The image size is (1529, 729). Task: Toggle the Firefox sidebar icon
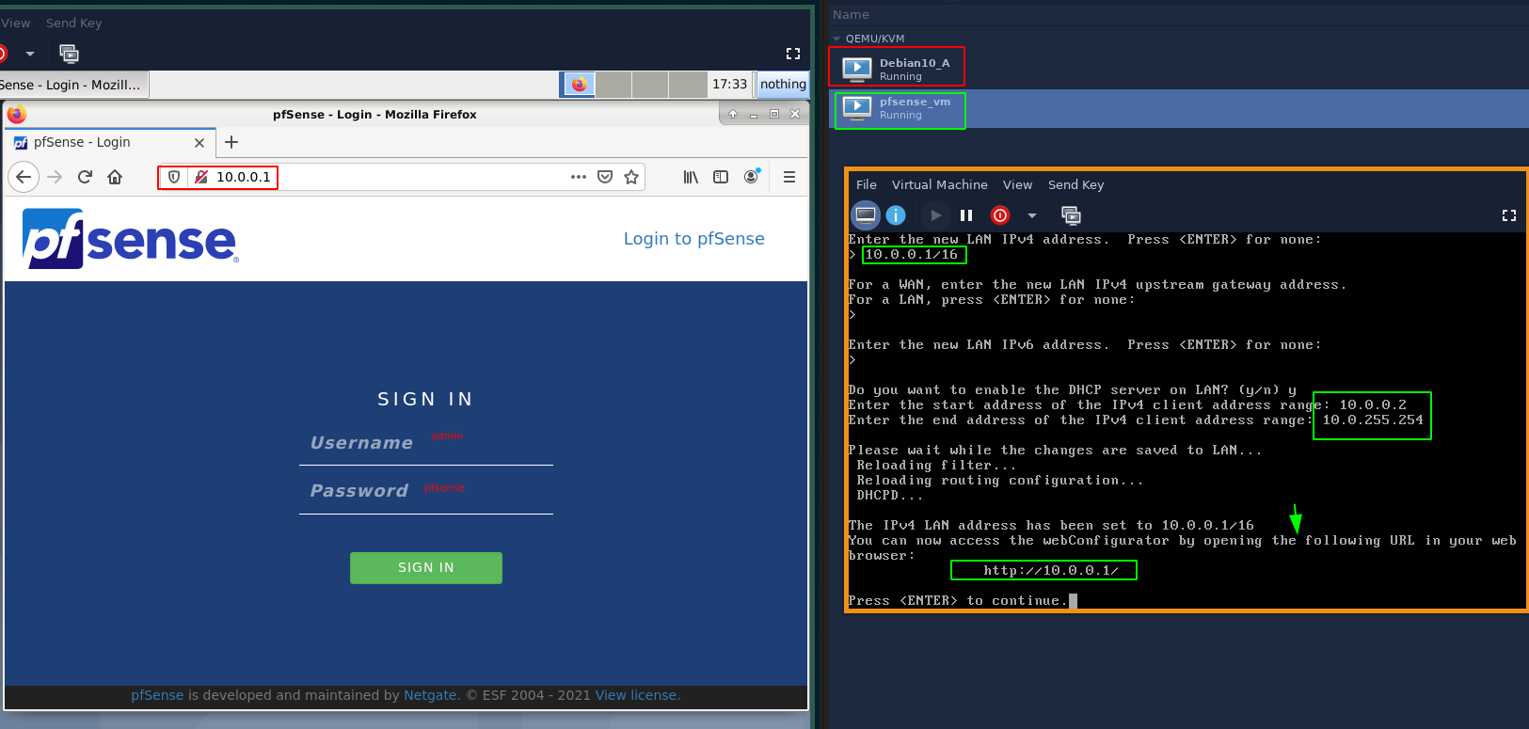(721, 177)
